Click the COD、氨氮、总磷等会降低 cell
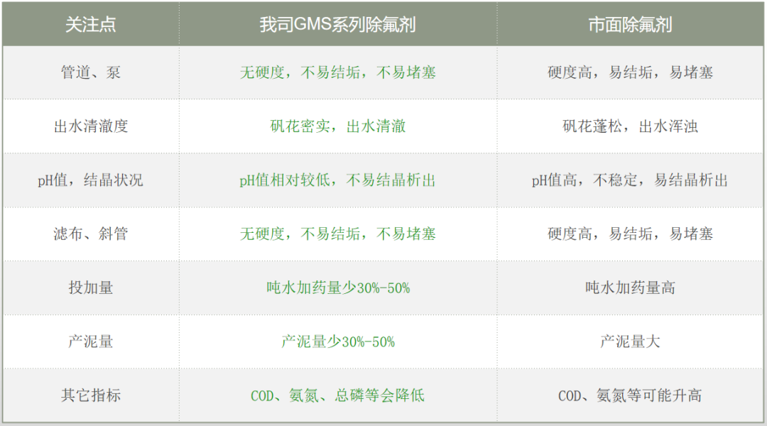Screen dimensions: 767x426 click(337, 395)
